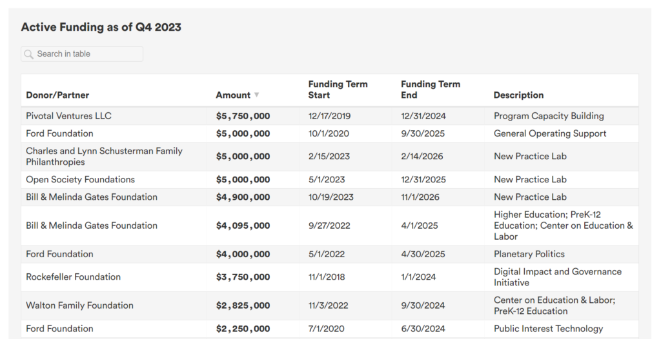Click Charles and Lynn Schusterman Family Philanthropies
Image resolution: width=661 pixels, height=339 pixels.
pos(104,156)
